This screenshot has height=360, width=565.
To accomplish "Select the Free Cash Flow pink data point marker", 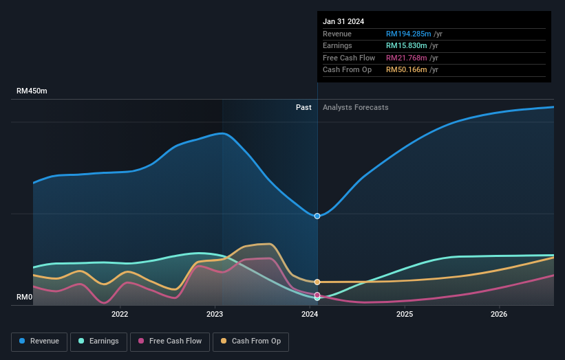I will tap(317, 295).
